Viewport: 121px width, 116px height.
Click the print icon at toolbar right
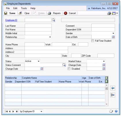click(109, 13)
